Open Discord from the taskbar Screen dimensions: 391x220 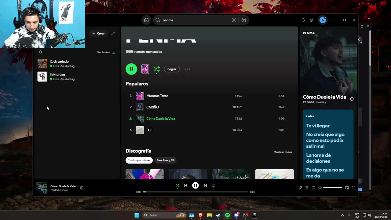tap(236, 215)
